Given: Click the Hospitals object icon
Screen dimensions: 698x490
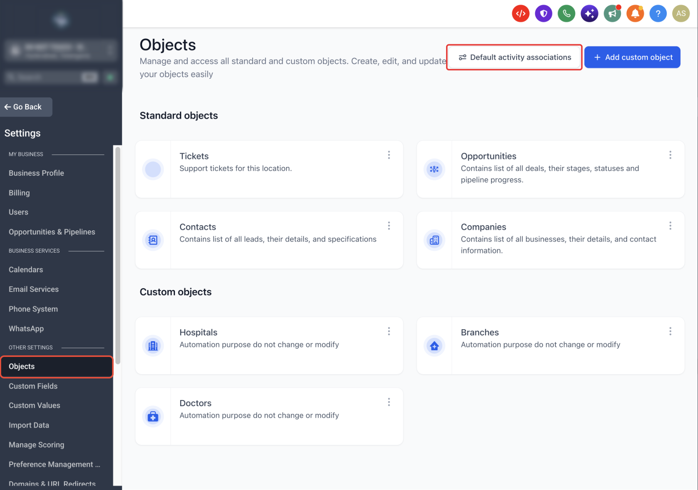Looking at the screenshot, I should (x=153, y=346).
